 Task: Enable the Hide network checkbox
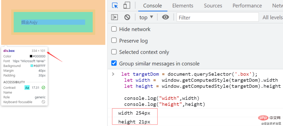coord(114,29)
